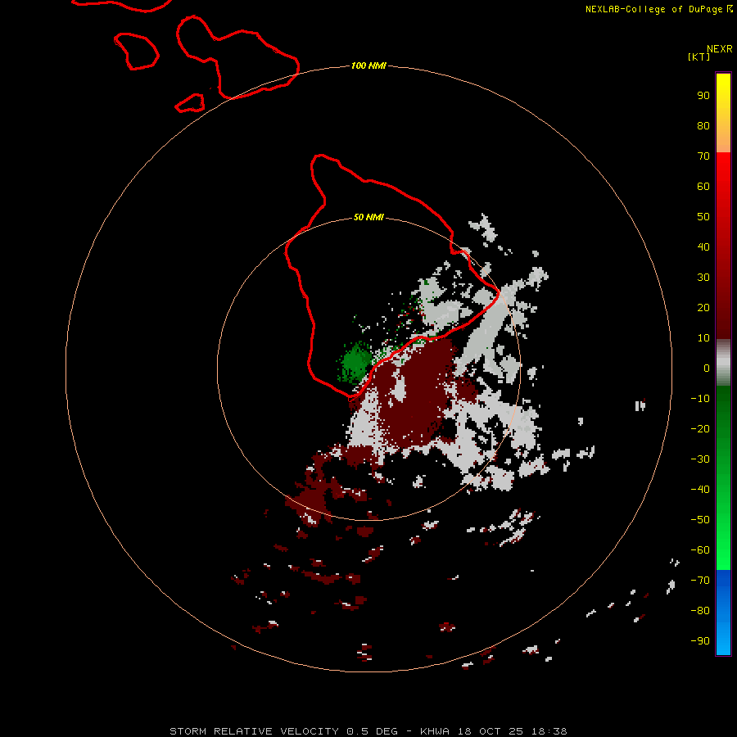Click the positive 10 scale value
737x737 pixels.
[x=703, y=338]
